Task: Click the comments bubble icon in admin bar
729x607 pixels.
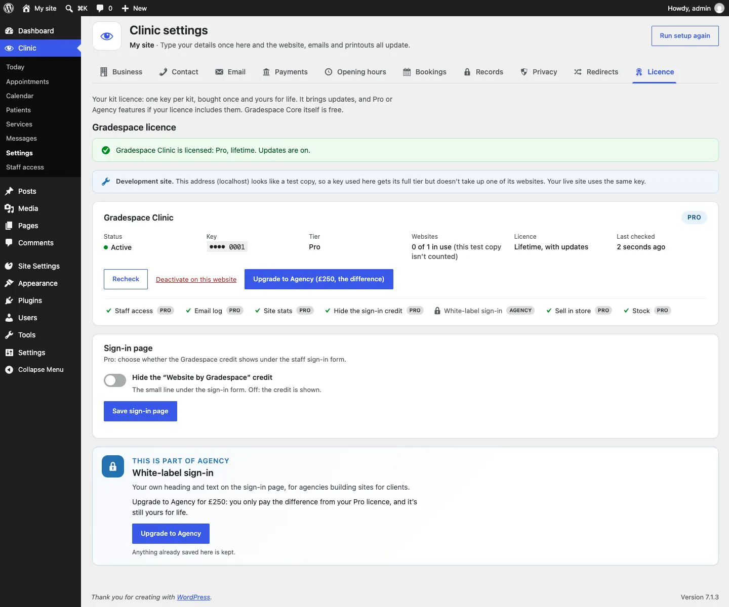Action: 100,8
